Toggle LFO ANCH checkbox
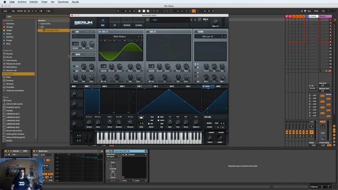The height and width of the screenshot is (190, 338). 158,120
